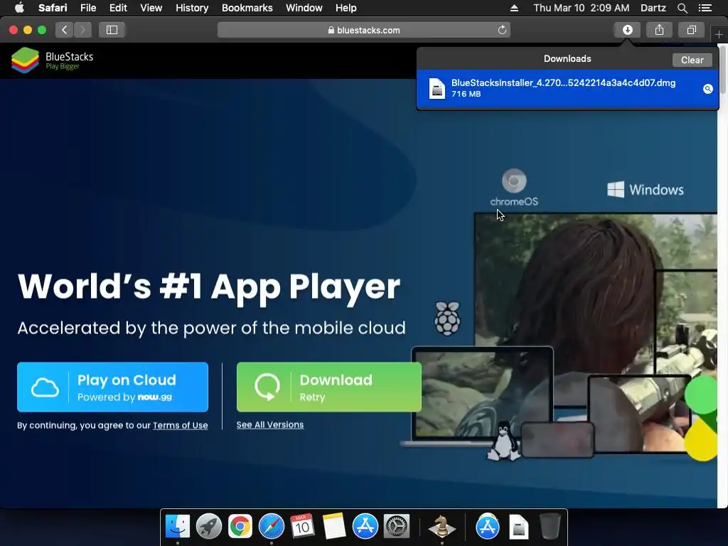
Task: Open the Terms of Use link
Action: 180,425
